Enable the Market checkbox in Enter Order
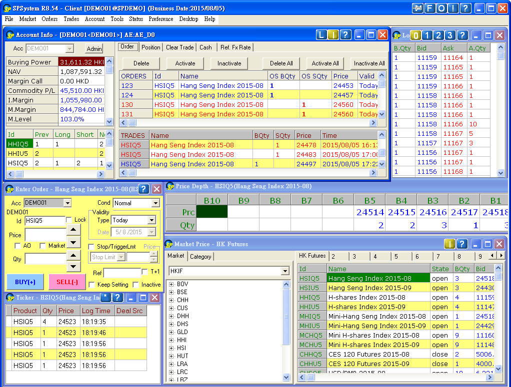The height and width of the screenshot is (387, 511). pos(42,246)
